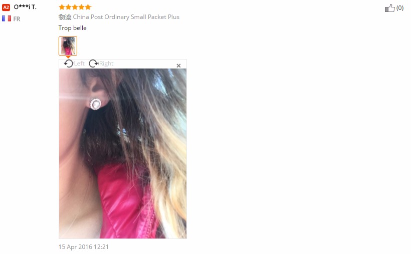Click the rotate right arrow icon

pos(94,63)
